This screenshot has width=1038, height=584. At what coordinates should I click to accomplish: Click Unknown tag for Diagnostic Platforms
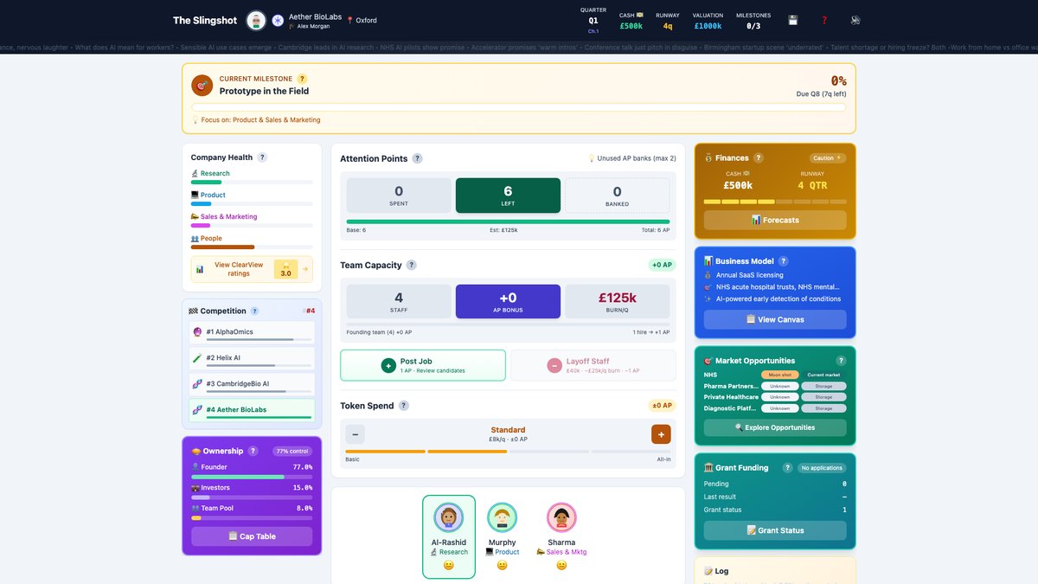(x=780, y=408)
